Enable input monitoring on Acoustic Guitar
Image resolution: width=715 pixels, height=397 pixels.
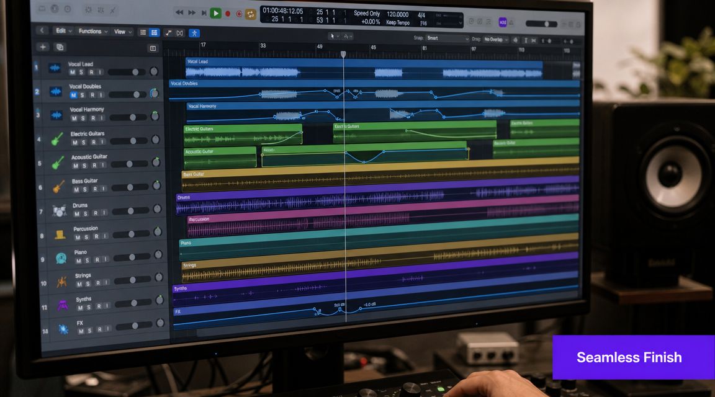[x=103, y=165]
